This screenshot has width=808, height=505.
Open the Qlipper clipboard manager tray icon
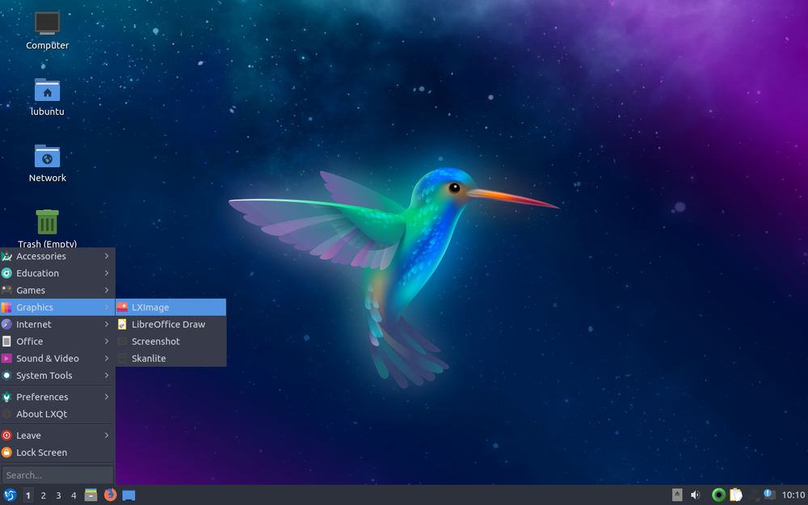736,494
